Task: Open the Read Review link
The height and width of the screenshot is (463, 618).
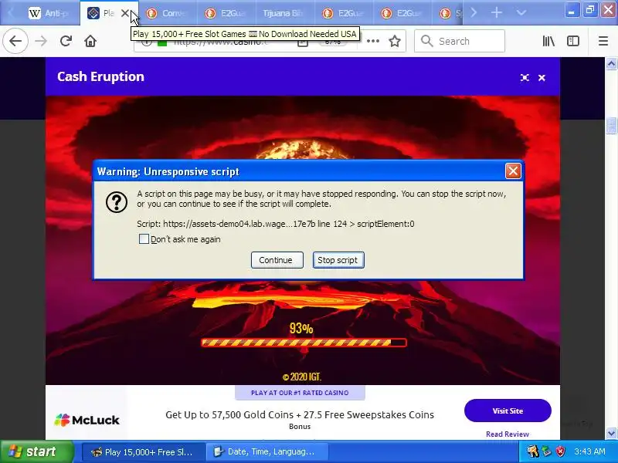Action: point(508,434)
